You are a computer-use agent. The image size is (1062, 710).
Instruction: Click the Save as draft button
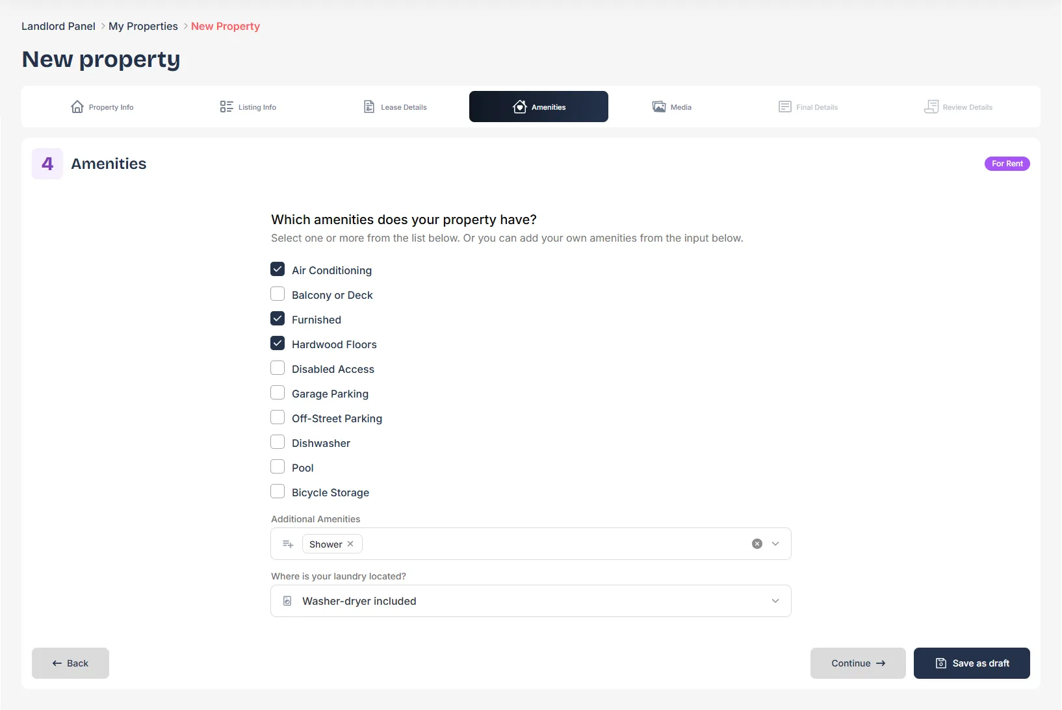point(972,663)
